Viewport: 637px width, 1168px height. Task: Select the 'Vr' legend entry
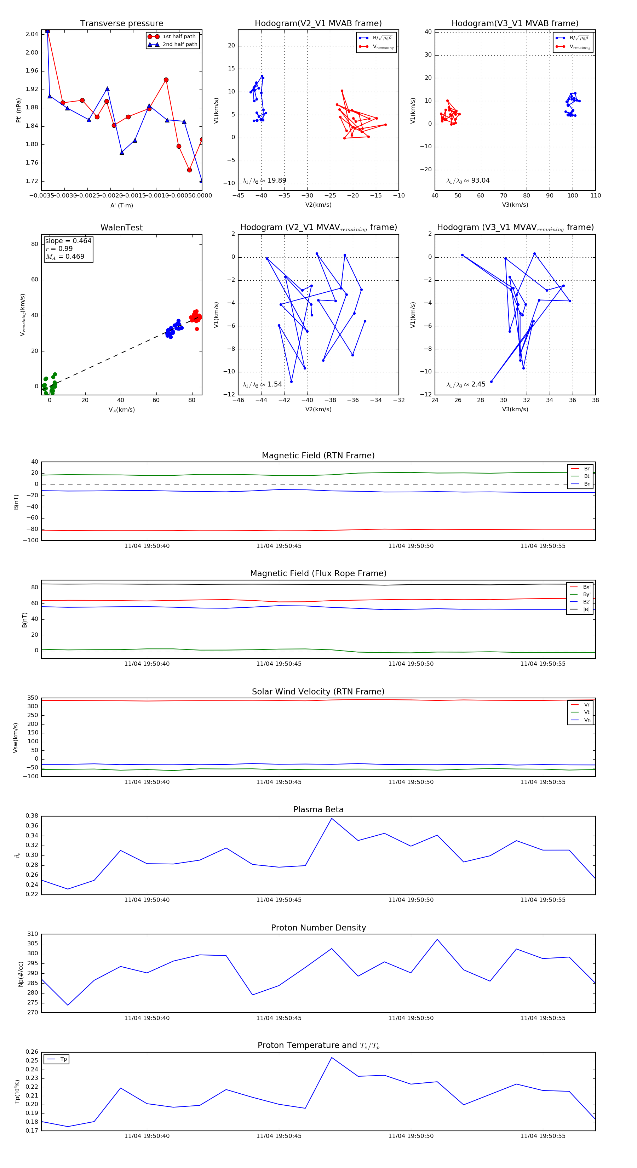(x=580, y=705)
